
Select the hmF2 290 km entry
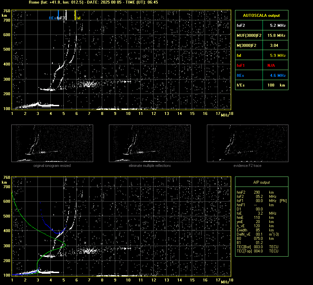point(255,192)
